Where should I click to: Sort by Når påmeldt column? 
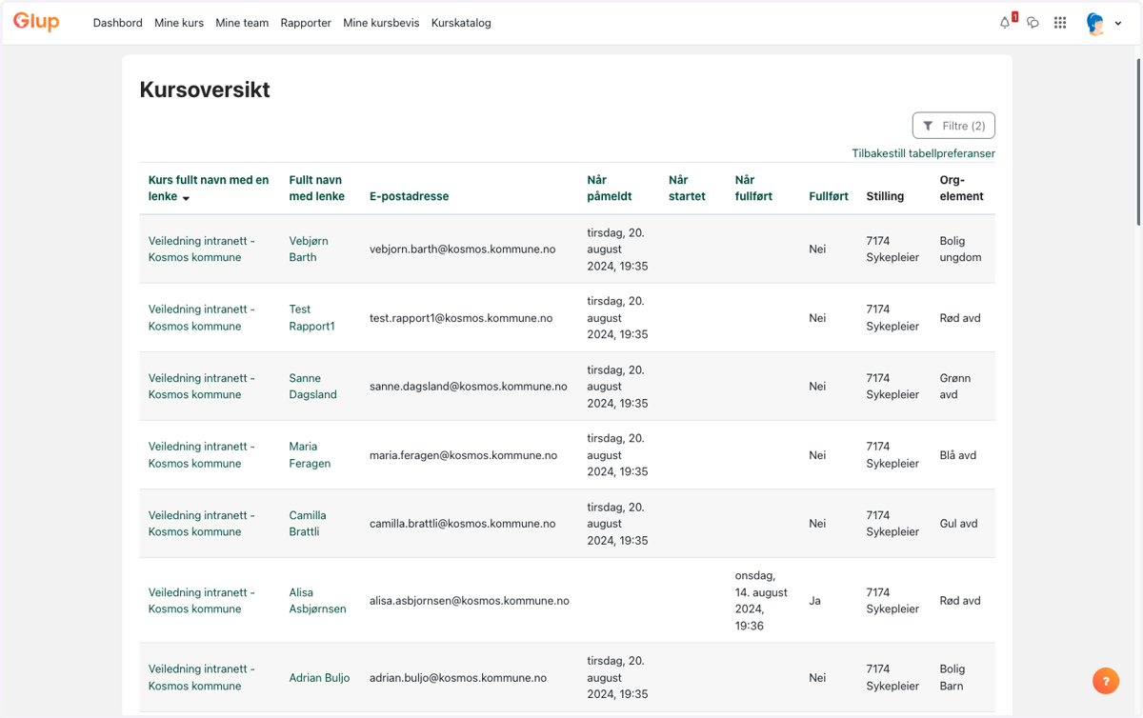pyautogui.click(x=610, y=188)
